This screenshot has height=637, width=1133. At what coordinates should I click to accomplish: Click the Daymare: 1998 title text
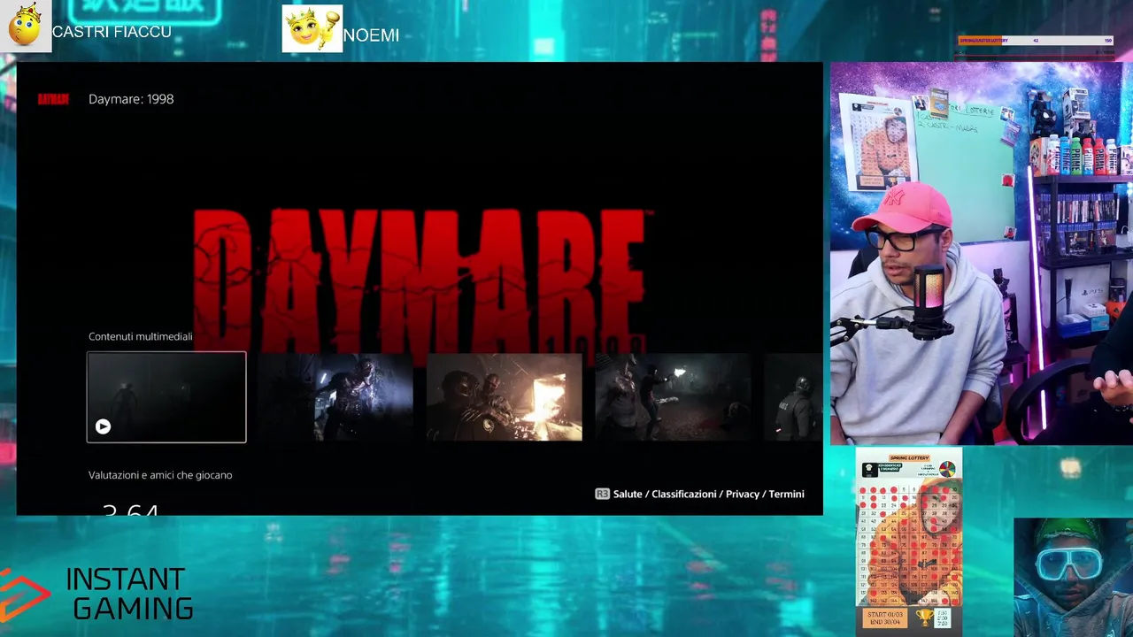(x=131, y=99)
